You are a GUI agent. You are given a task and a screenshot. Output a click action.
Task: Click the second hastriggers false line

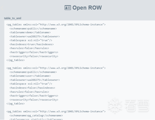[34, 96]
